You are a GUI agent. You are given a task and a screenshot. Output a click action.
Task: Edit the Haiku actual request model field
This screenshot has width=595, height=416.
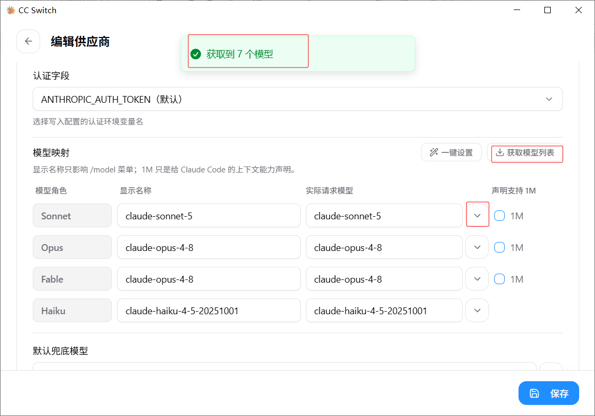pyautogui.click(x=384, y=311)
